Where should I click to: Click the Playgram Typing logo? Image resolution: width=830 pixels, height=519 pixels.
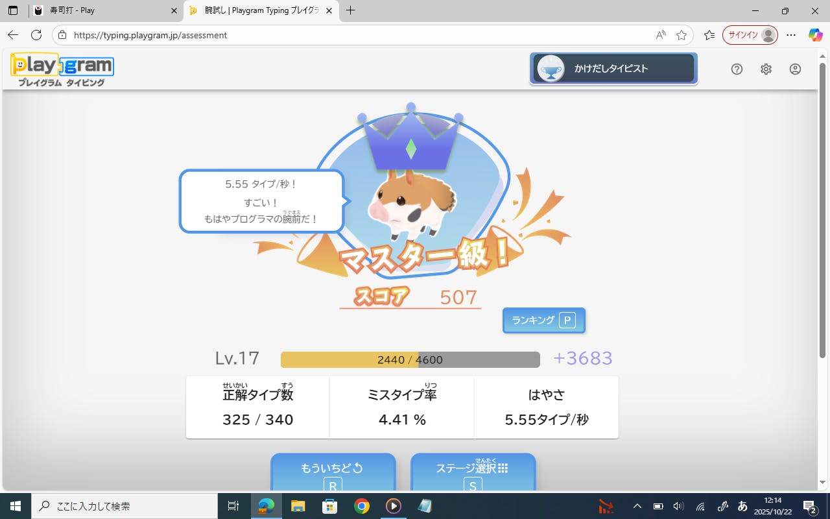[x=62, y=70]
